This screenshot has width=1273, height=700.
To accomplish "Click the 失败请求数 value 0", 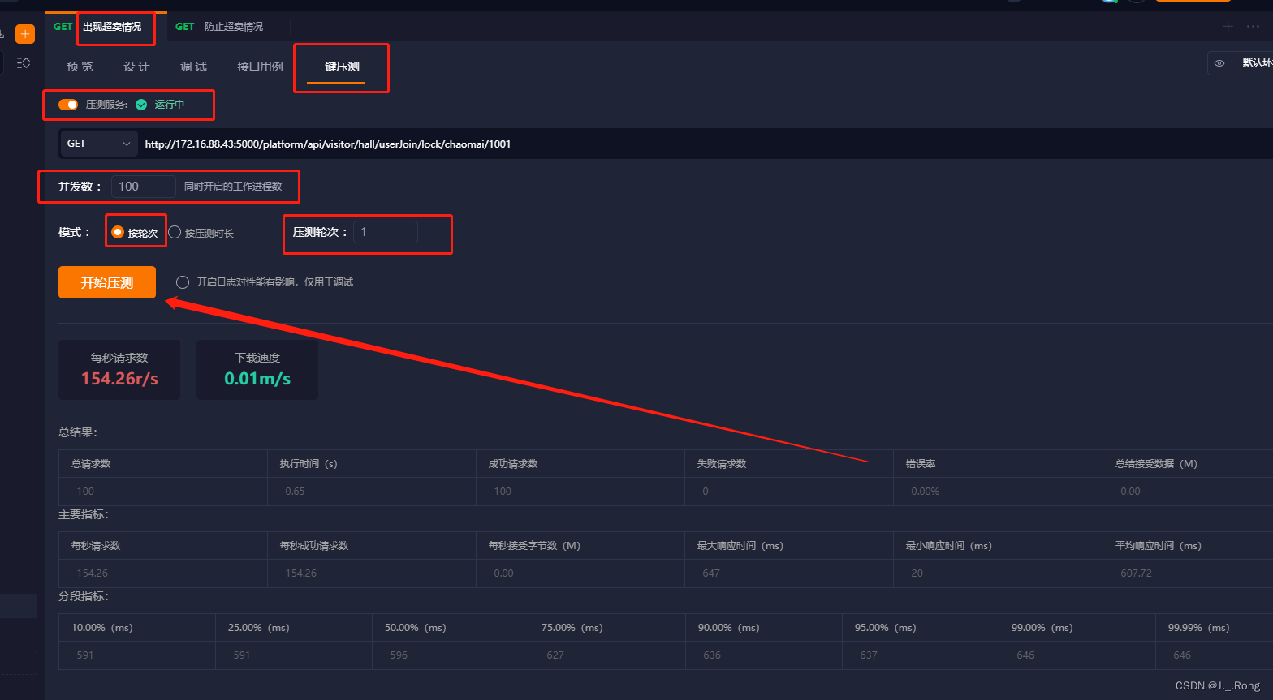I will 706,492.
